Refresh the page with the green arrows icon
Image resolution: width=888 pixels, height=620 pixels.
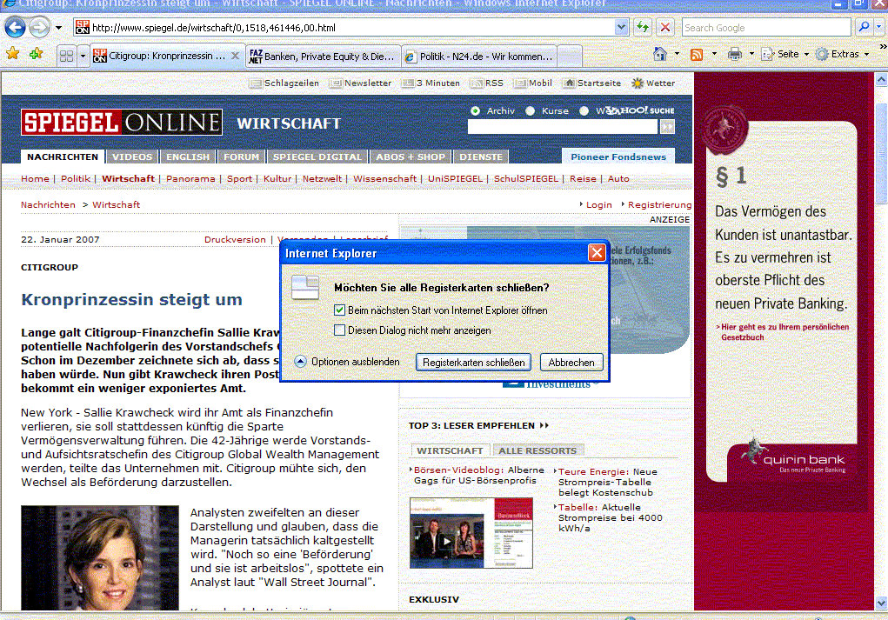tap(643, 27)
